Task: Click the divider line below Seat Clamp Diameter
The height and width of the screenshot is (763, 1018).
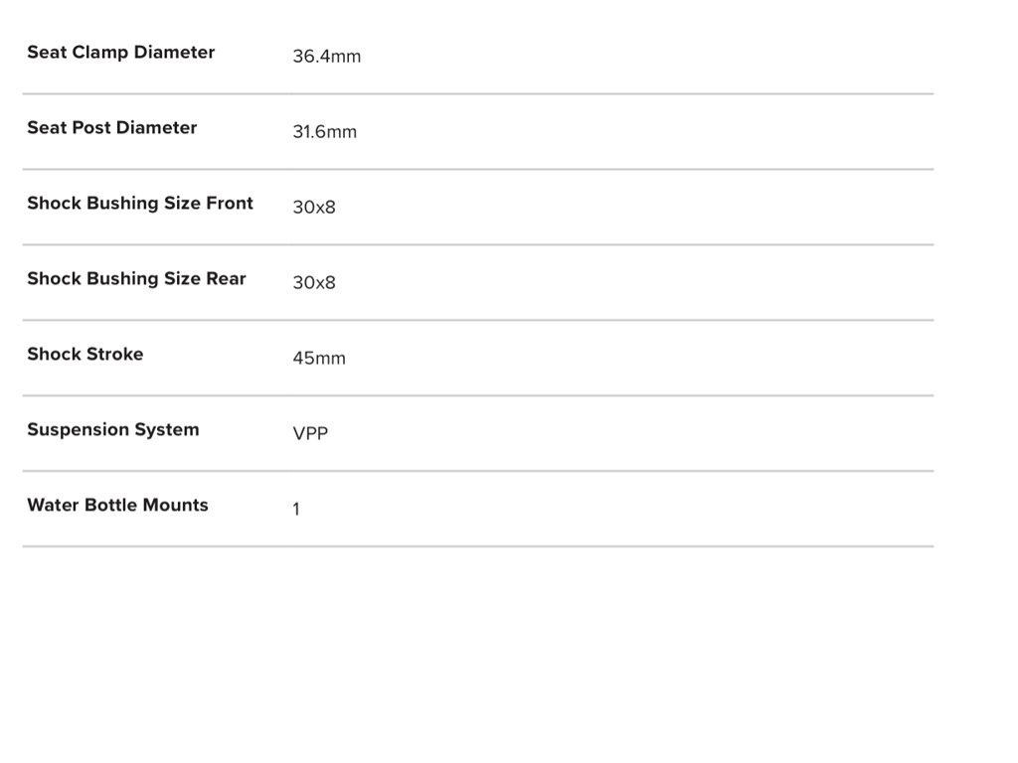Action: (477, 94)
